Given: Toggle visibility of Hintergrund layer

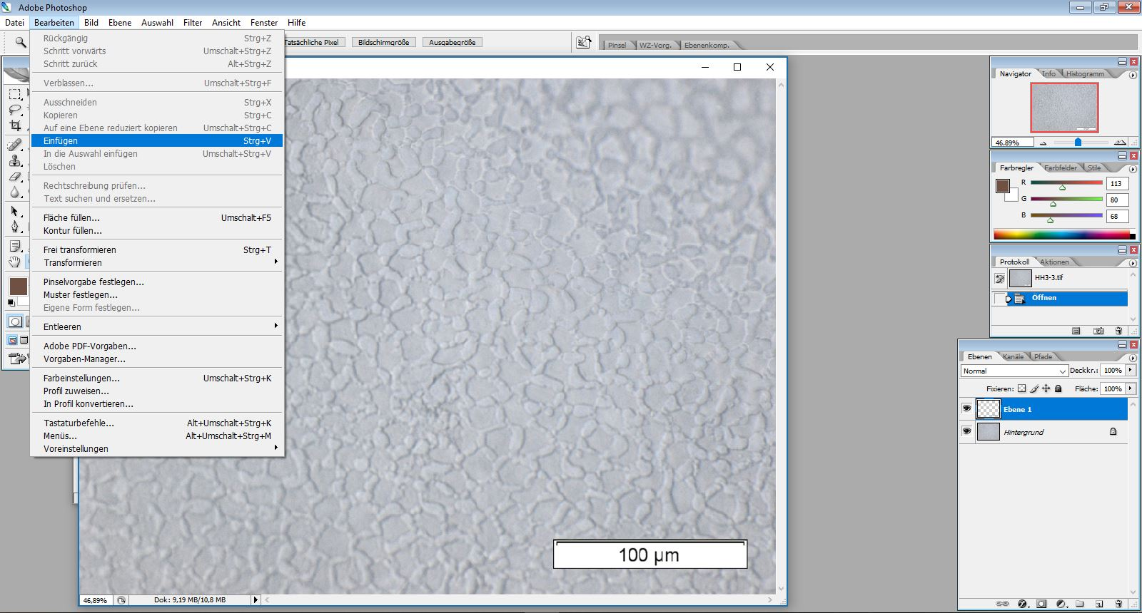Looking at the screenshot, I should [966, 431].
